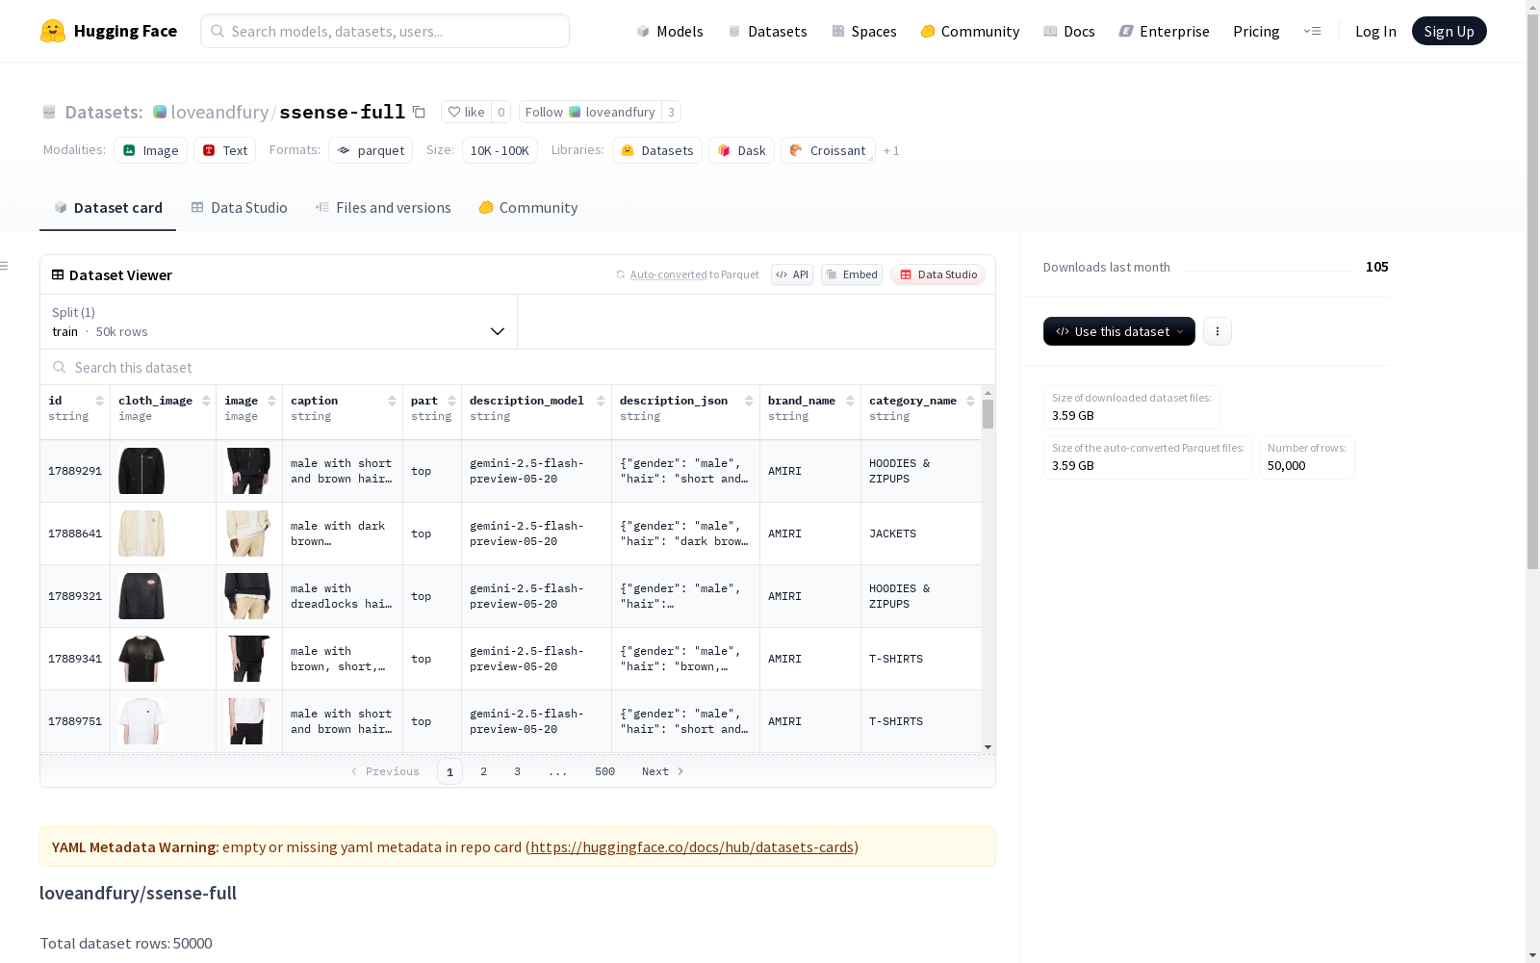Open the Use this dataset dropdown
This screenshot has width=1540, height=963.
pyautogui.click(x=1119, y=331)
